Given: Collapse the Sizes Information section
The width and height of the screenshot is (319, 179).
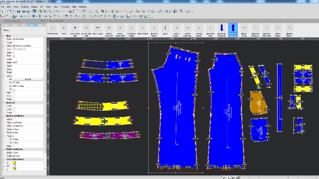Looking at the screenshot, I should click(x=2, y=159).
